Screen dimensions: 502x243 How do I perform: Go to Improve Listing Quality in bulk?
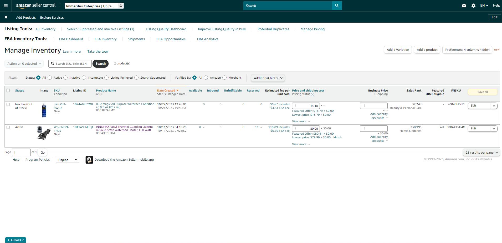(x=222, y=29)
